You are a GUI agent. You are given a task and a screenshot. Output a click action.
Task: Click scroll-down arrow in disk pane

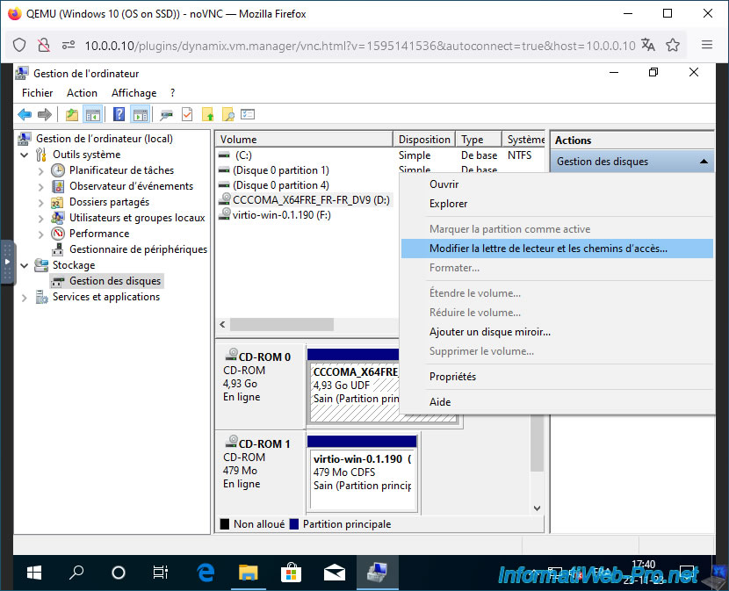click(537, 508)
